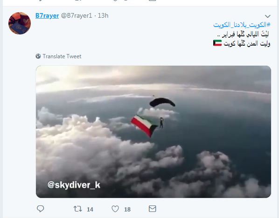Click the @skydiver_k watermark in video
The height and width of the screenshot is (218, 279).
[74, 185]
